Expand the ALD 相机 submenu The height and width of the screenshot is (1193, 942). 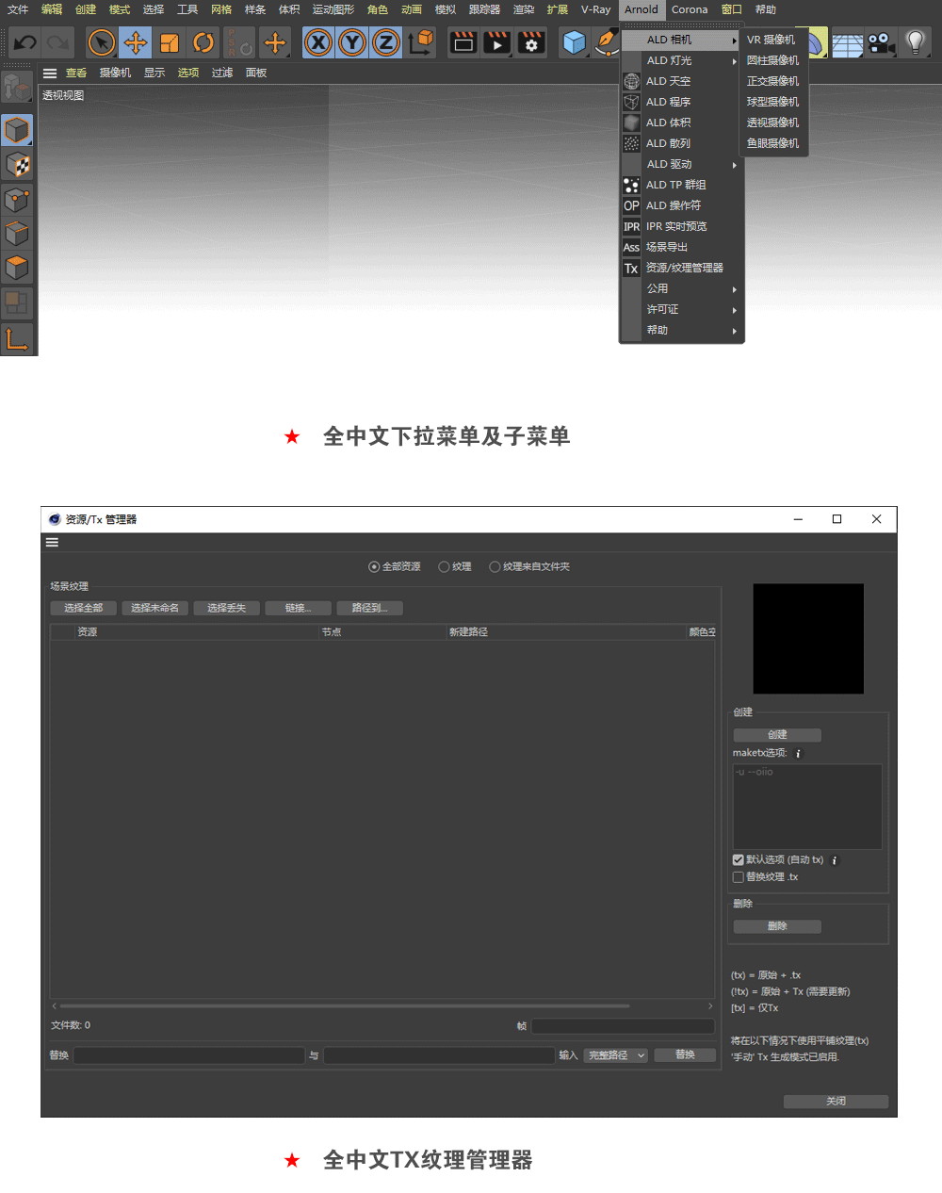(681, 40)
